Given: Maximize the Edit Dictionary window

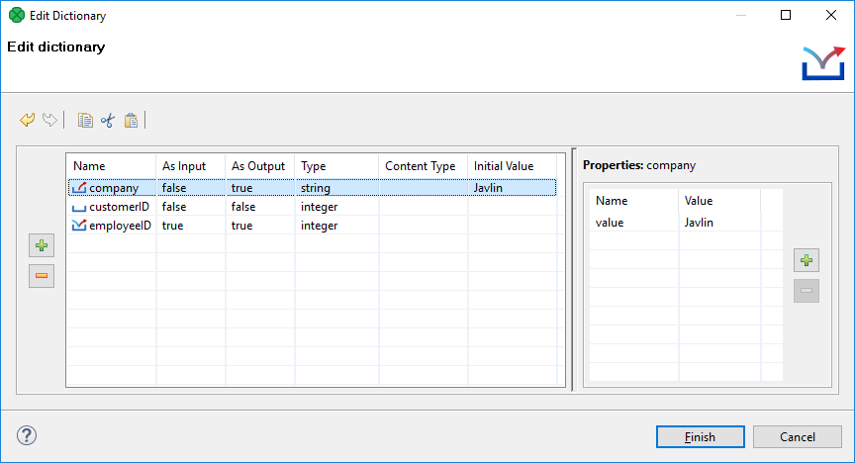Looking at the screenshot, I should click(x=786, y=15).
